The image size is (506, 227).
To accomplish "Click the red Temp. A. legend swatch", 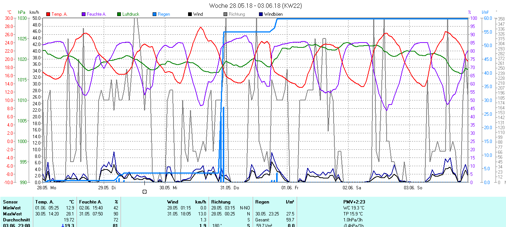I will [48, 14].
